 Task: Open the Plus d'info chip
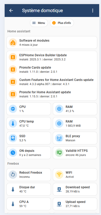(x=62, y=23)
